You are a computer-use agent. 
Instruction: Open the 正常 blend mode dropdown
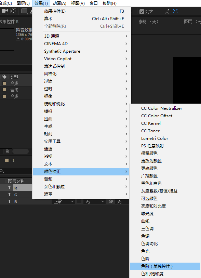64,202
